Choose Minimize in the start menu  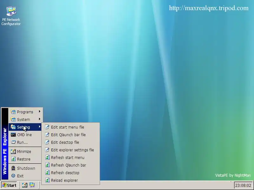[25, 151]
